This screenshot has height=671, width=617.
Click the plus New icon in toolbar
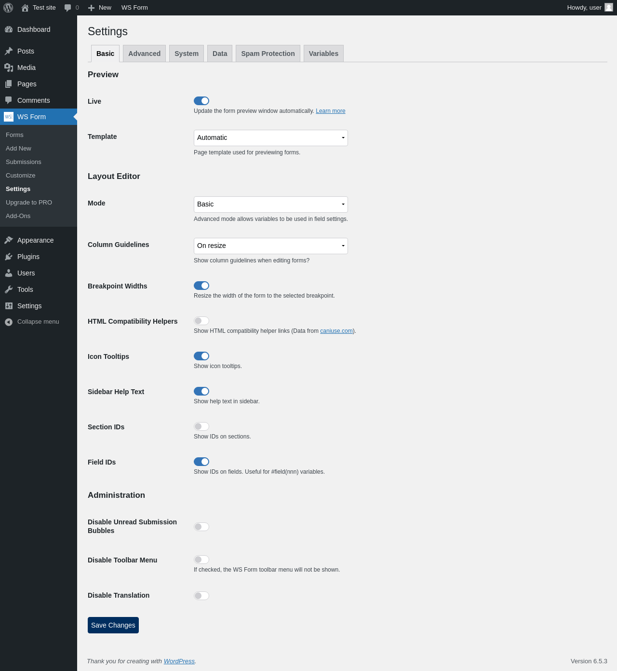point(92,8)
